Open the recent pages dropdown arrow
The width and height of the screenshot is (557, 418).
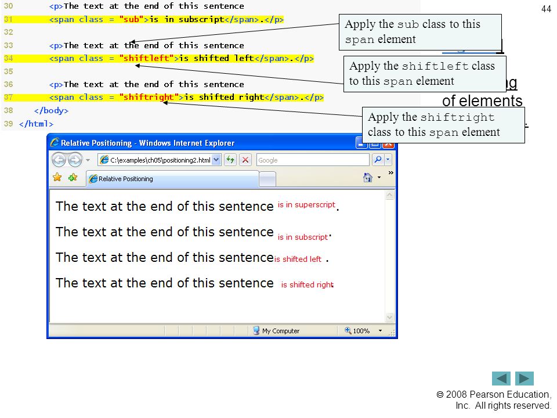pyautogui.click(x=88, y=160)
